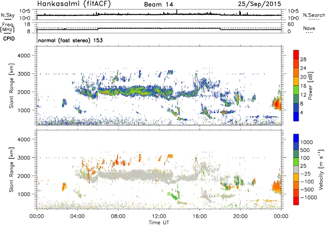Image resolution: width=325 pixels, height=225 pixels.
Task: Click the Hankasalmi (fitACF) title text
Action: click(74, 4)
